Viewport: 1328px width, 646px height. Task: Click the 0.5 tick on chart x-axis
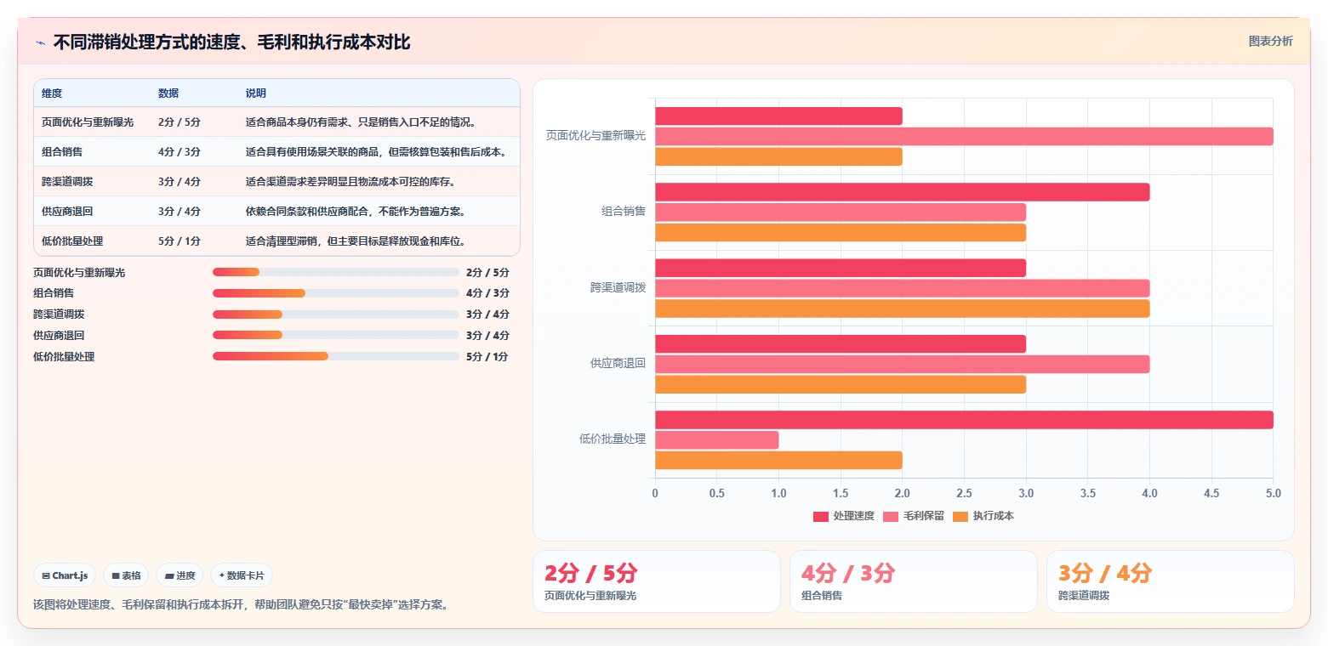pos(716,493)
